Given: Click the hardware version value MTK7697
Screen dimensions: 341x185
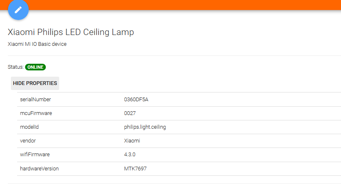Looking at the screenshot, I should (135, 169).
